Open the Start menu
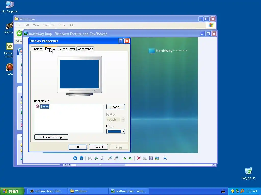 click(12, 191)
